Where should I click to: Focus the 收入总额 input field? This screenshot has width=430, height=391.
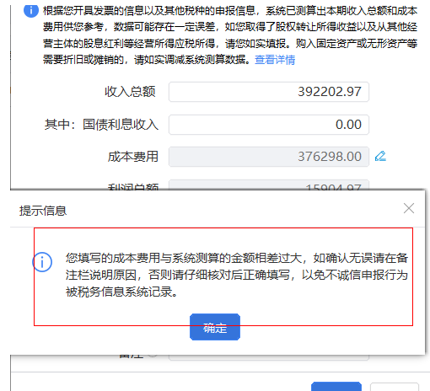click(x=269, y=92)
